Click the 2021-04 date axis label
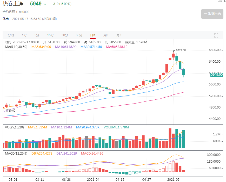Image resolution: width=226 pixels, height=182 pixels. pyautogui.click(x=93, y=180)
